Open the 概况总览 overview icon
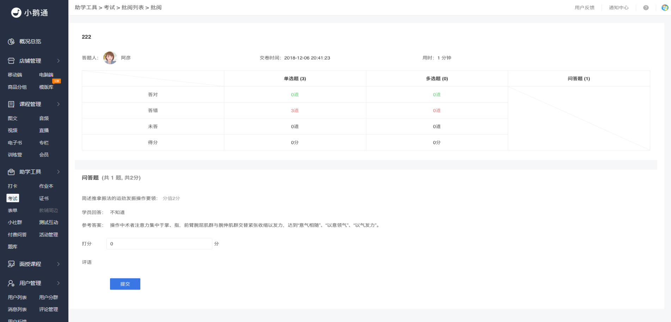 11,42
